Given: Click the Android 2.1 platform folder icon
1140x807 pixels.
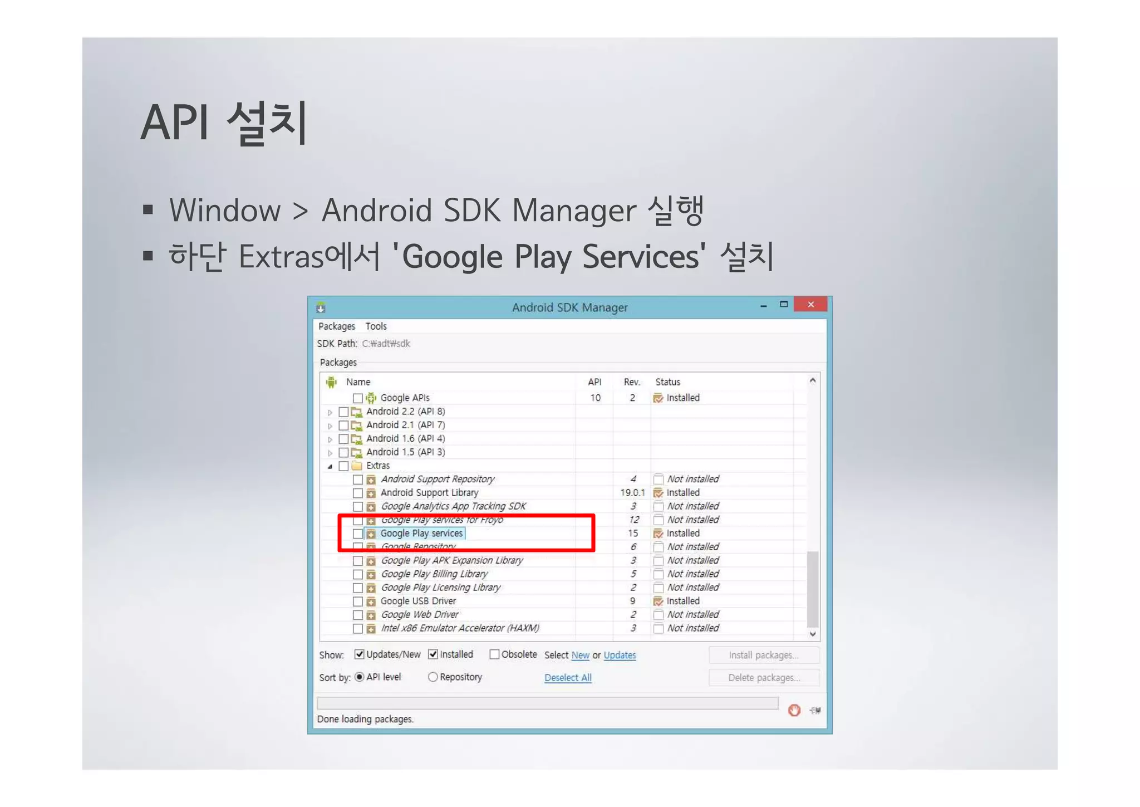Looking at the screenshot, I should [x=357, y=425].
